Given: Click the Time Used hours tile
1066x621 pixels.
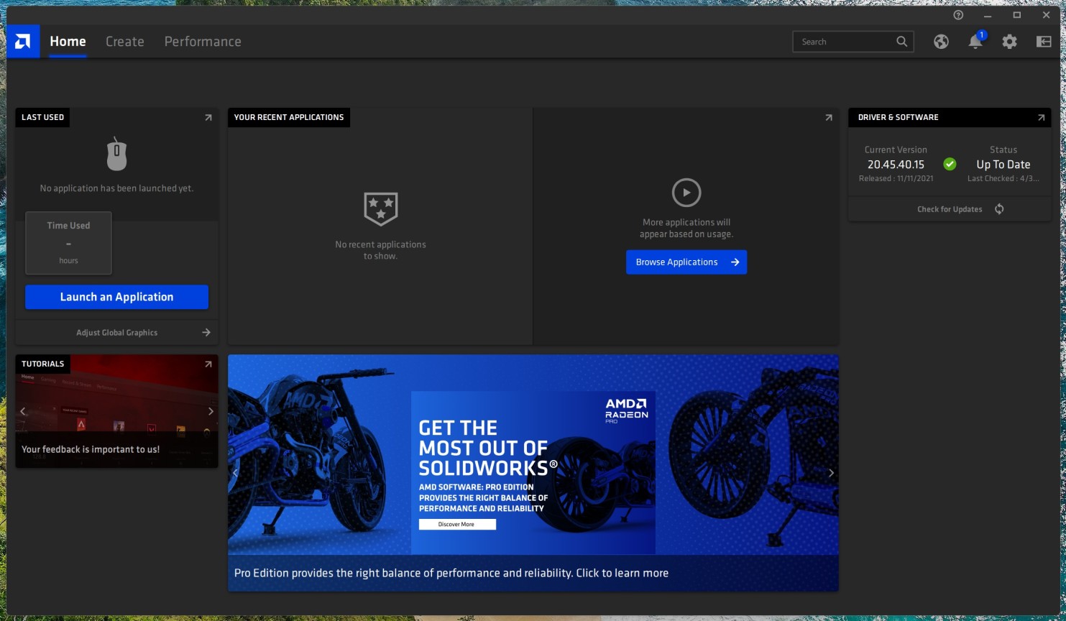Looking at the screenshot, I should [68, 243].
